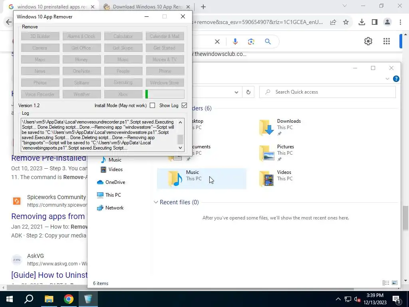Open Chrome downloads icon
The height and width of the screenshot is (307, 409).
pyautogui.click(x=361, y=22)
